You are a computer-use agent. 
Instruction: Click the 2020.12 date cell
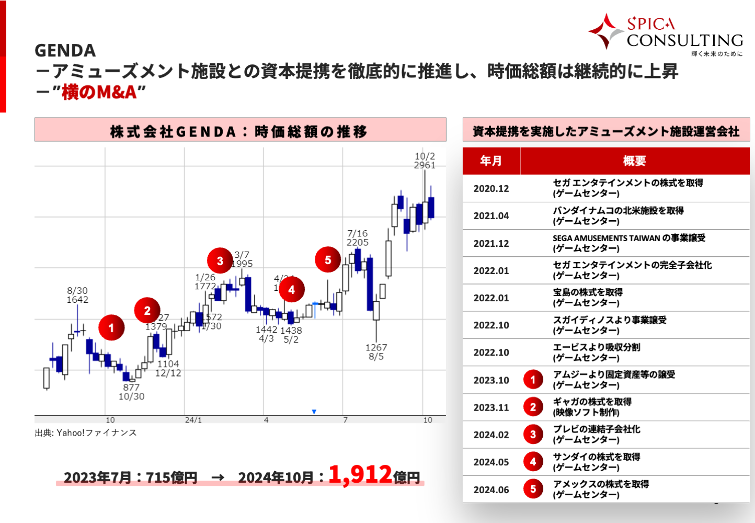pyautogui.click(x=491, y=189)
